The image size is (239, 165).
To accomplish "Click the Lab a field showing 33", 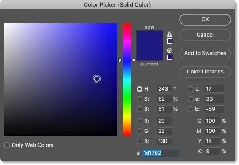I will pos(214,99).
